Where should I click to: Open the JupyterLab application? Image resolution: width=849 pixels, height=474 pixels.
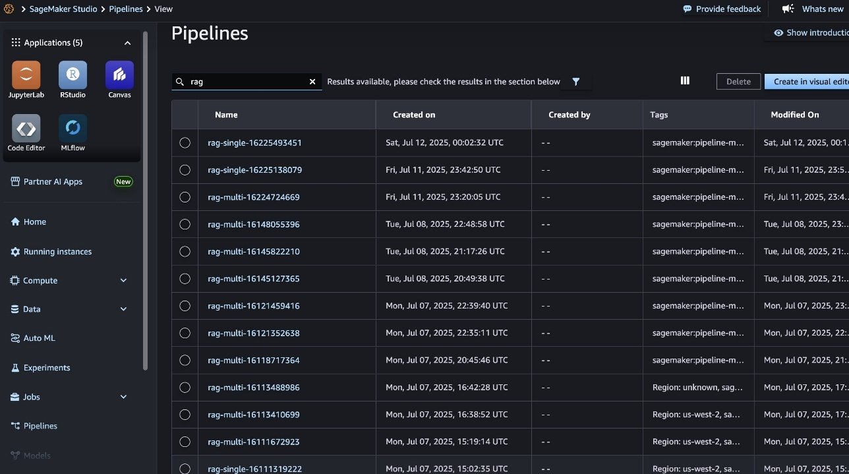pos(26,75)
